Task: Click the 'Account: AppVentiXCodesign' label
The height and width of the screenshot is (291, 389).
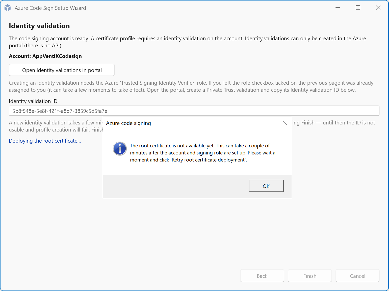Action: click(45, 56)
